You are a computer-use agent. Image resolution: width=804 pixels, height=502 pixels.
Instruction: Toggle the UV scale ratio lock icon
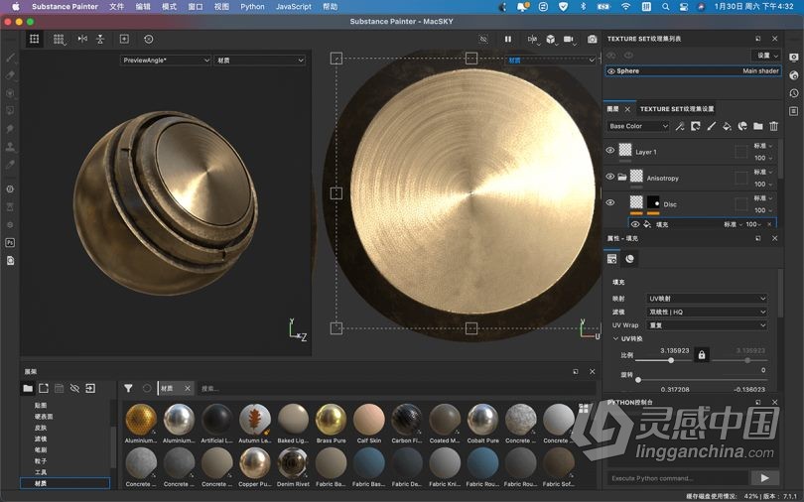[x=702, y=354]
